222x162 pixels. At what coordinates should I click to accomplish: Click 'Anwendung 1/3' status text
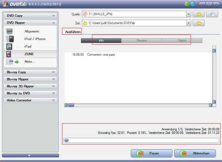click(172, 129)
